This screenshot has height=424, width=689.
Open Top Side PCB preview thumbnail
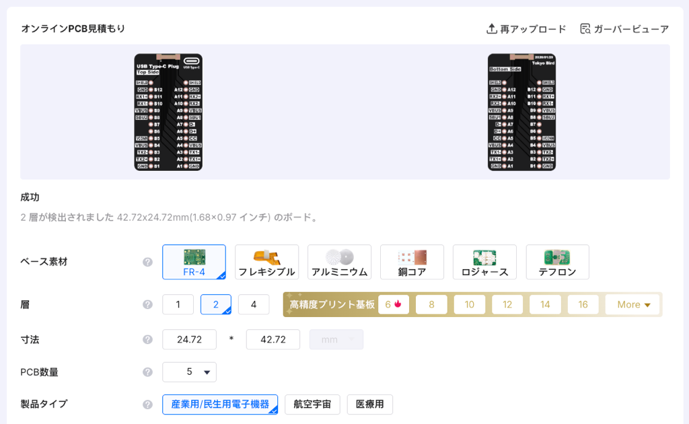[x=168, y=112]
